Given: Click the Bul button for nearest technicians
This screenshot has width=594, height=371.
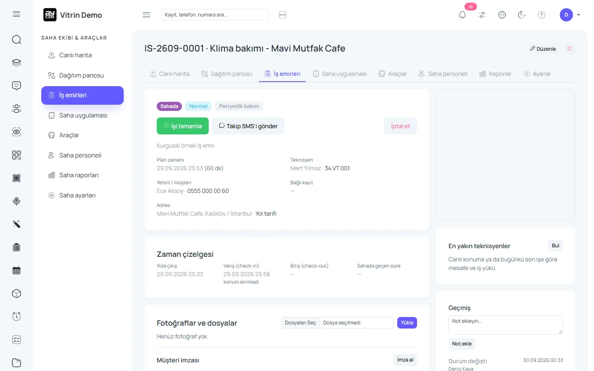Looking at the screenshot, I should pos(556,246).
